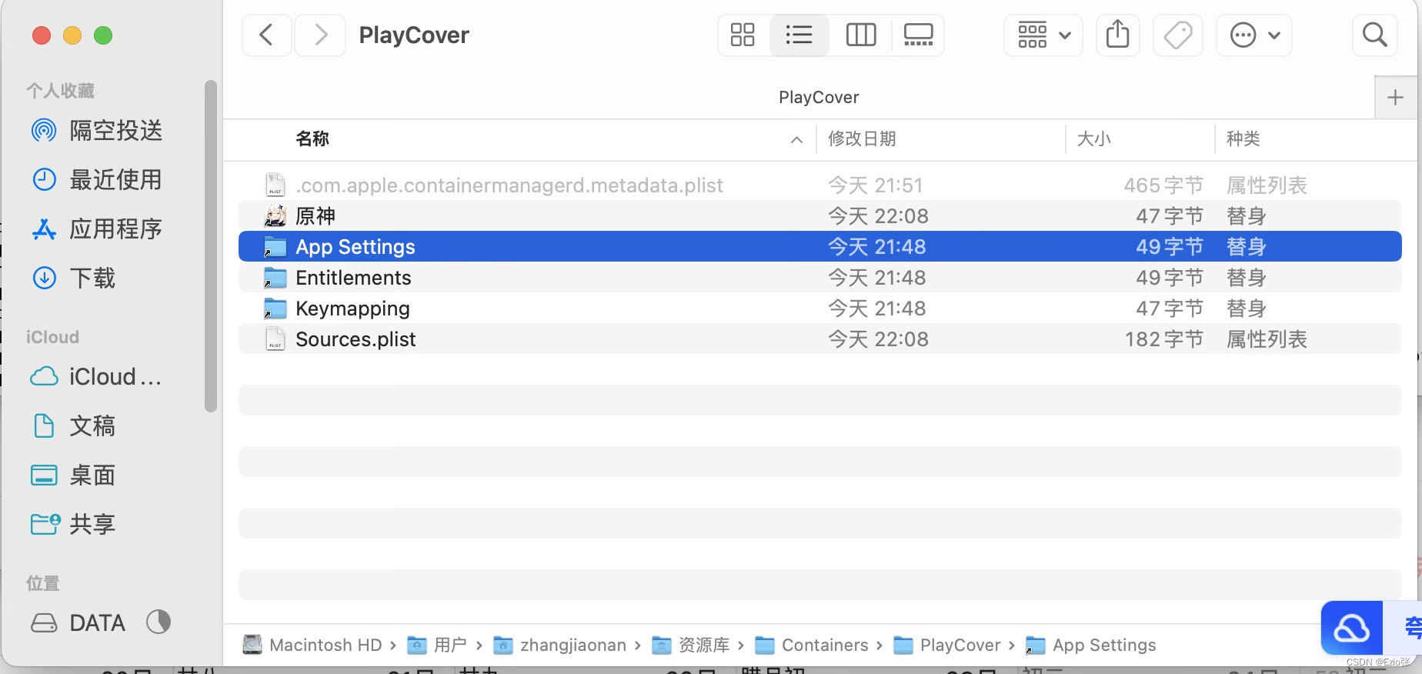The height and width of the screenshot is (674, 1422).
Task: Go forward with the right chevron button
Action: [x=321, y=35]
